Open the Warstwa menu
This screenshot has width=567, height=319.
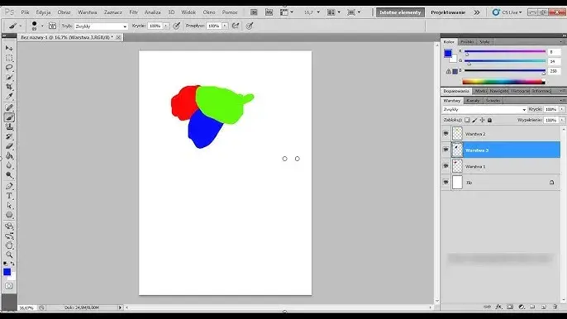click(x=87, y=12)
